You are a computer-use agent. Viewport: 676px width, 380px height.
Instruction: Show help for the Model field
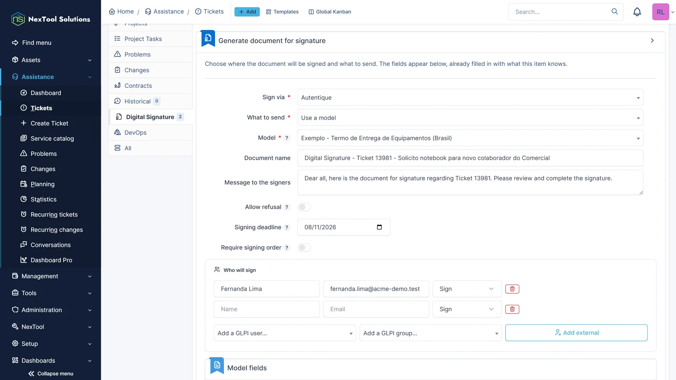(x=287, y=138)
